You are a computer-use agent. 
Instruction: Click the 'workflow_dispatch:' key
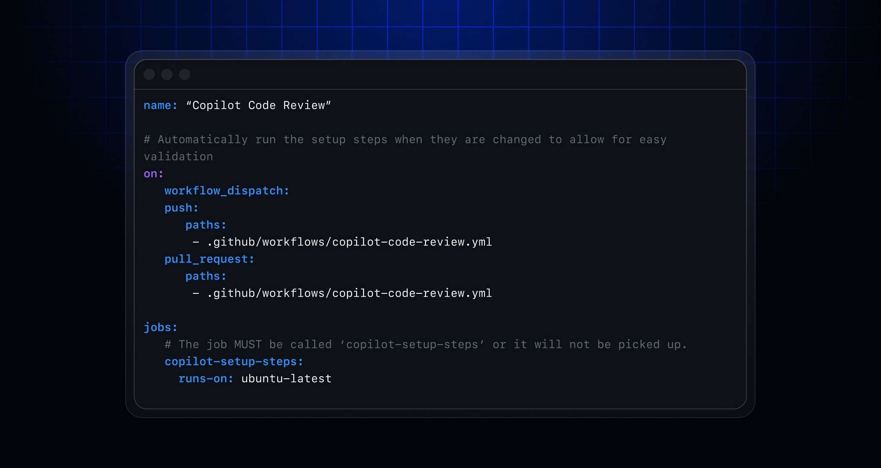[x=227, y=191]
